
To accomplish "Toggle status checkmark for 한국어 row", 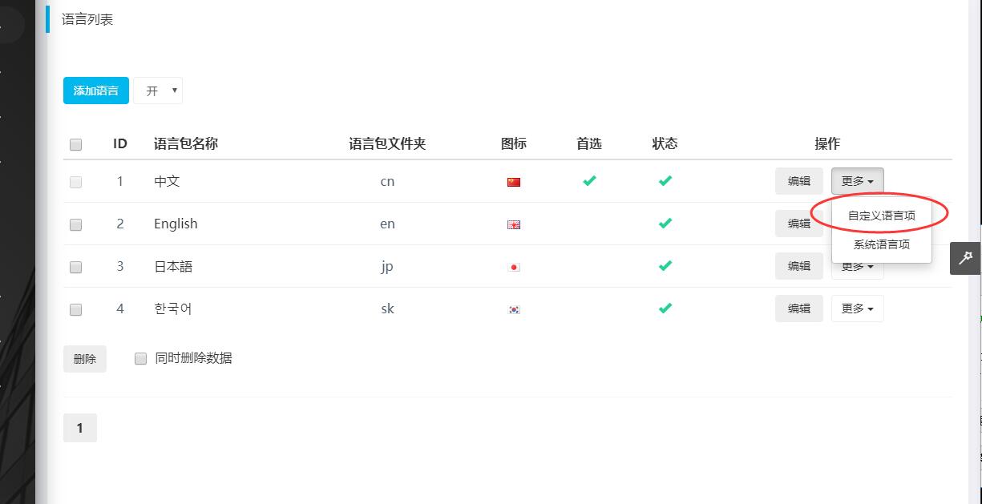I will pyautogui.click(x=665, y=308).
